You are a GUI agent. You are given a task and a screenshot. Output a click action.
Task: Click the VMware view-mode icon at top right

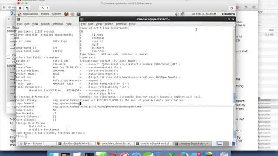232,8
